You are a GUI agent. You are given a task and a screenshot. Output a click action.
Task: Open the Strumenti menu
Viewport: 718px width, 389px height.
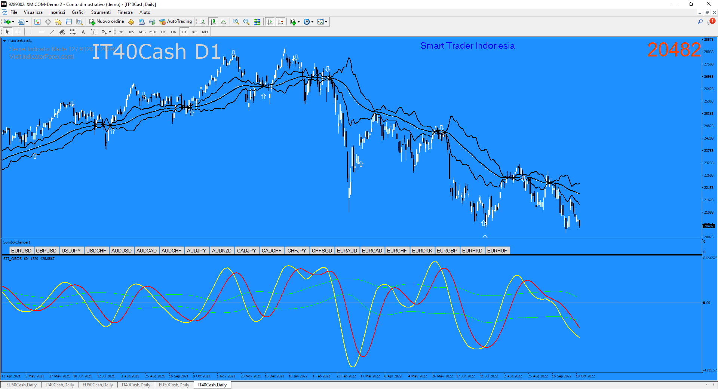(101, 12)
